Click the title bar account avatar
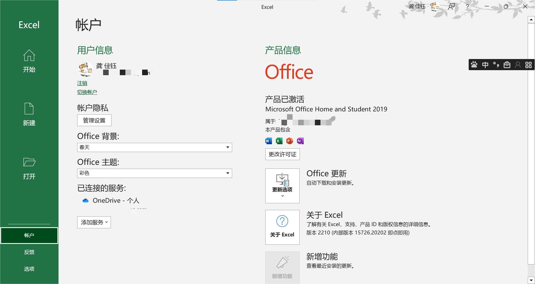The height and width of the screenshot is (284, 535). click(x=435, y=6)
